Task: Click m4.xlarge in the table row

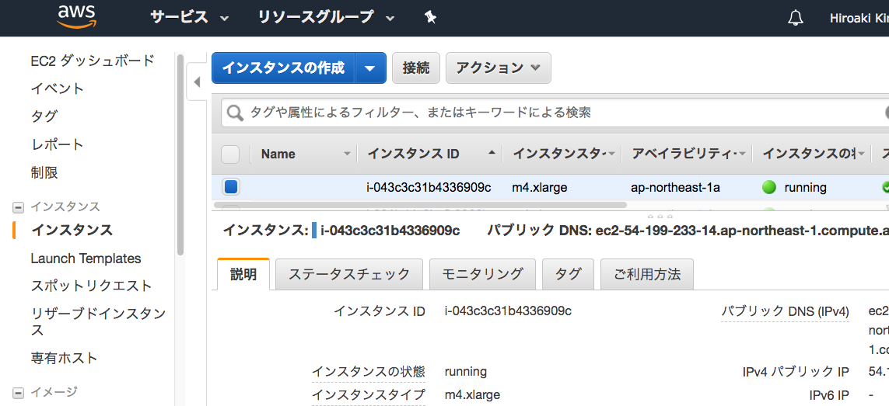Action: pyautogui.click(x=540, y=187)
